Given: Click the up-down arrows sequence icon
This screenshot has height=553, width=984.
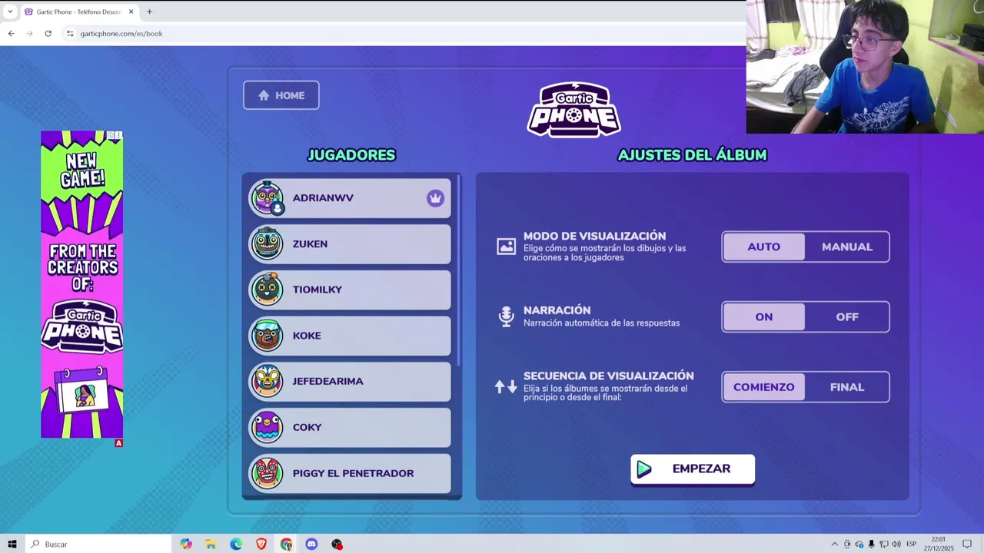Looking at the screenshot, I should pos(506,387).
